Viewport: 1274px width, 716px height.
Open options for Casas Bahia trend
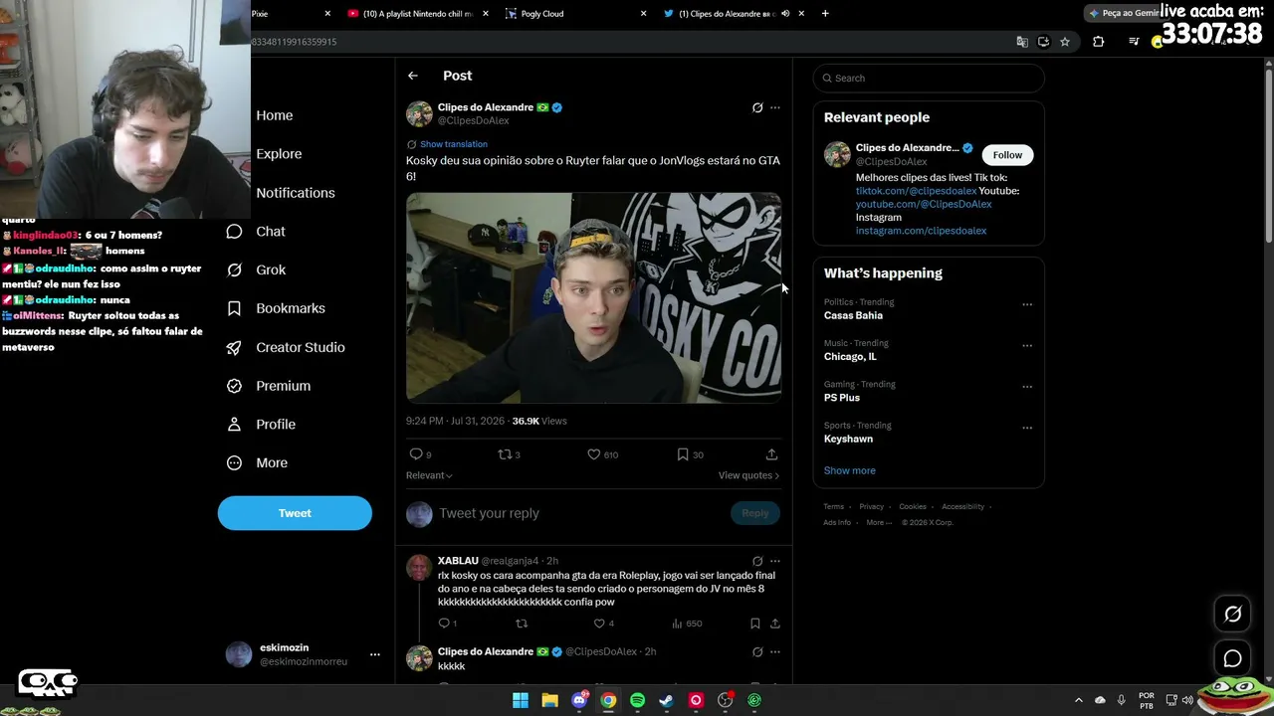point(1027,304)
